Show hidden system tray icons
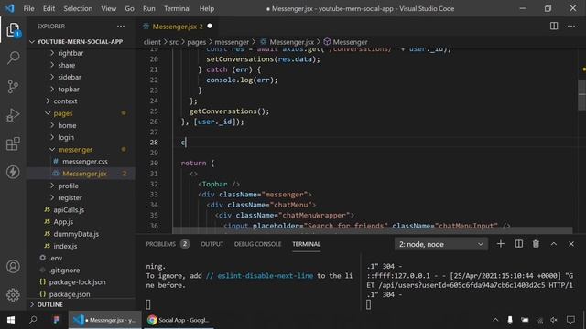 click(x=495, y=320)
